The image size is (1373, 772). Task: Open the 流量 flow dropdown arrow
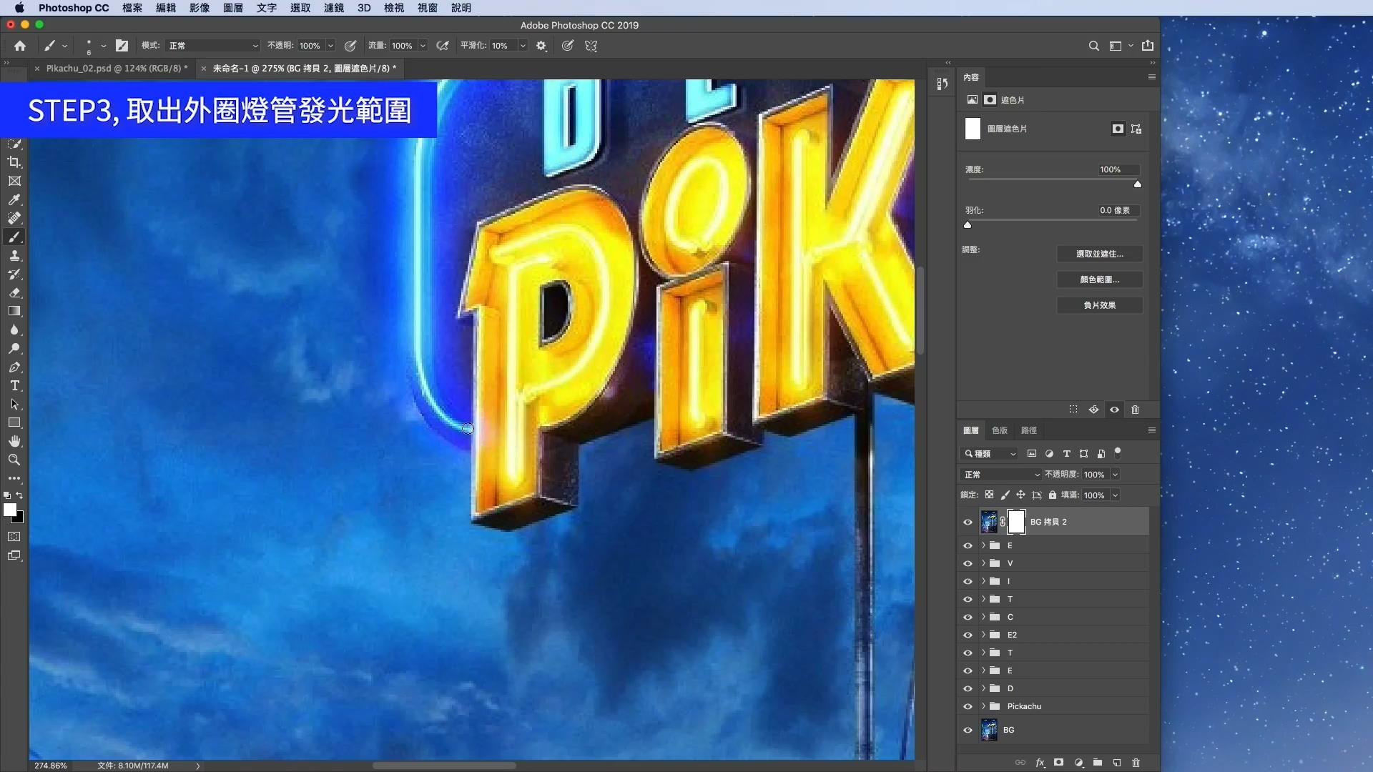[x=423, y=45]
